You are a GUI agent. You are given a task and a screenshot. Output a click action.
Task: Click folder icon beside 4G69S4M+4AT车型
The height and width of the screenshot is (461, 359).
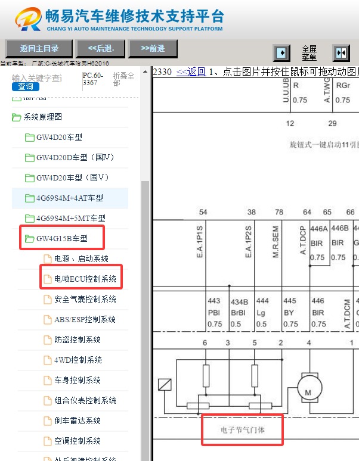29,198
